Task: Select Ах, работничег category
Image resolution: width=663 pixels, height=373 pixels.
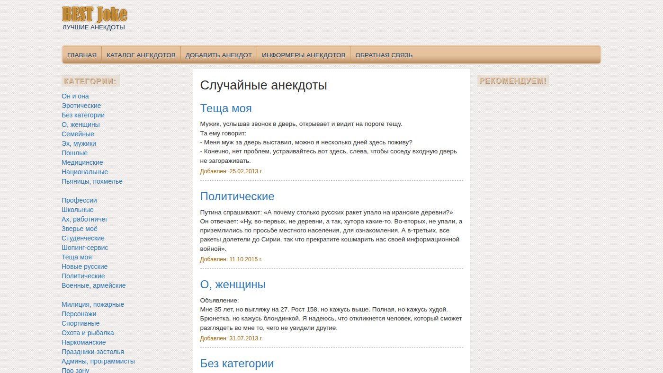Action: pyautogui.click(x=85, y=219)
